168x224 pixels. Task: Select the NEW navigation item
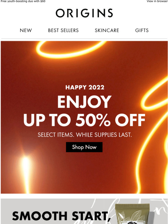[x=26, y=30]
